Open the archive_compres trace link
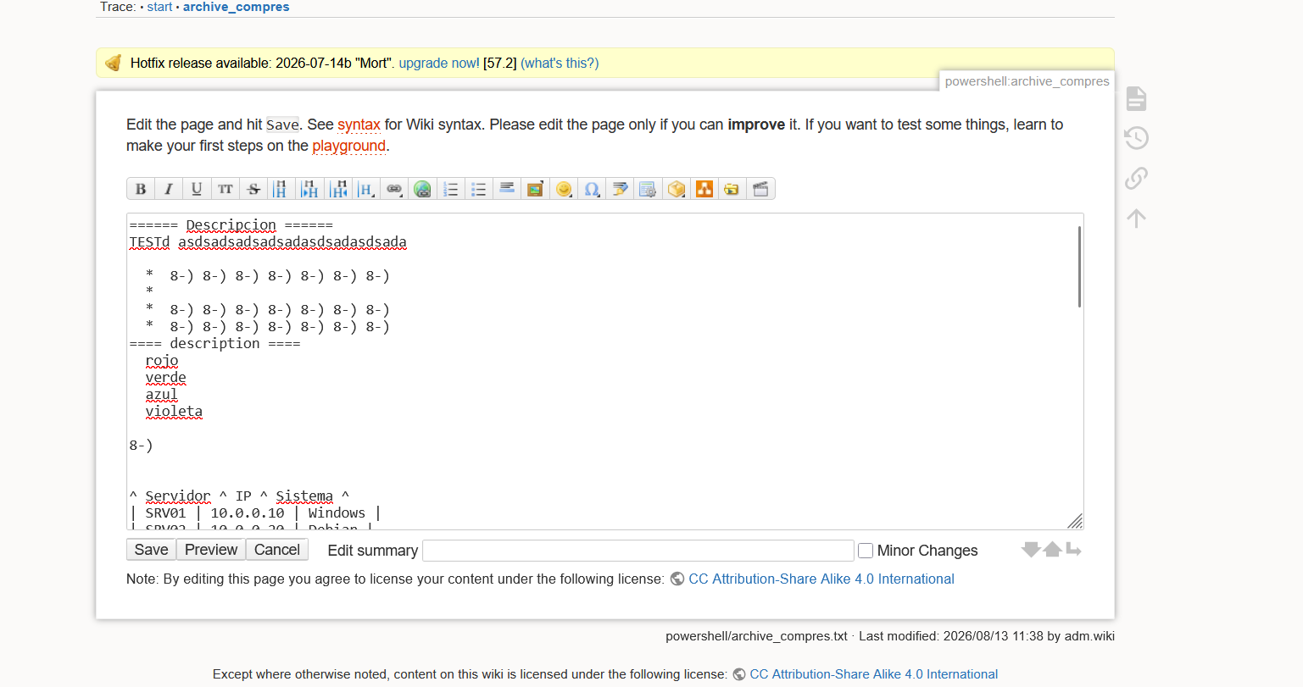 click(237, 7)
